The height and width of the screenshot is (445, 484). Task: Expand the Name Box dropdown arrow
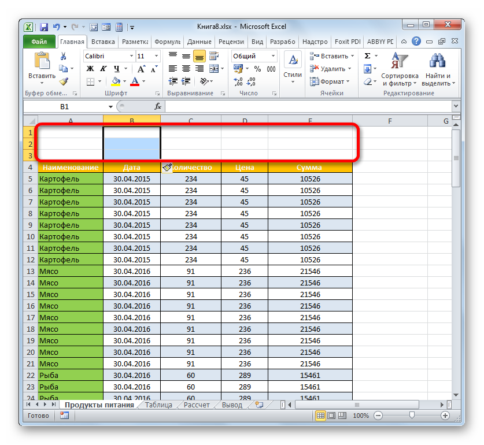110,107
